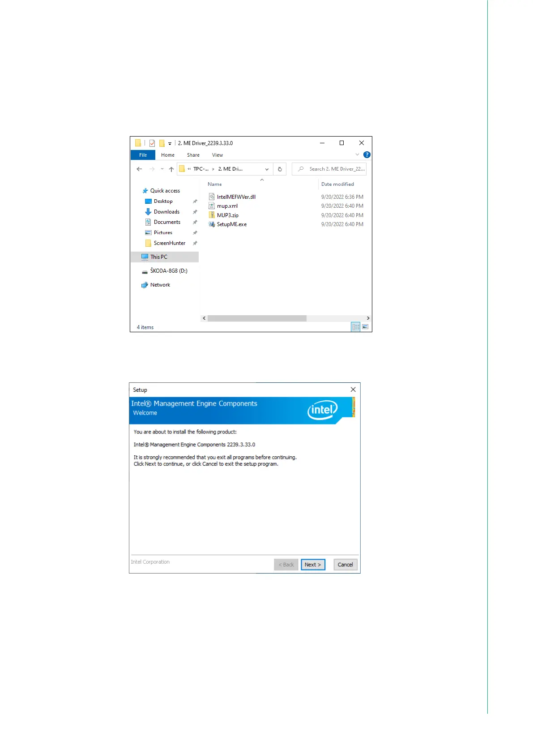Image resolution: width=533 pixels, height=754 pixels.
Task: Sort by the Name column header
Action: tap(215, 184)
